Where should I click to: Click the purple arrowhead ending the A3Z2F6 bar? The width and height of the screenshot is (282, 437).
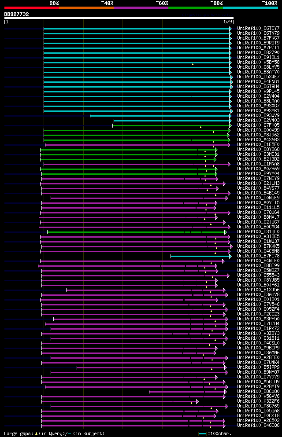click(x=197, y=402)
